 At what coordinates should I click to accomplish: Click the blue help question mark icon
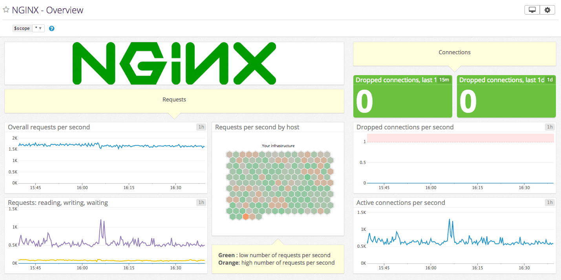pos(51,29)
